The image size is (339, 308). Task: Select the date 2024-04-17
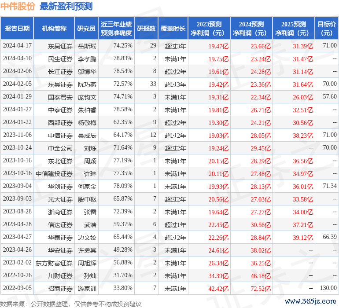coord(17,46)
